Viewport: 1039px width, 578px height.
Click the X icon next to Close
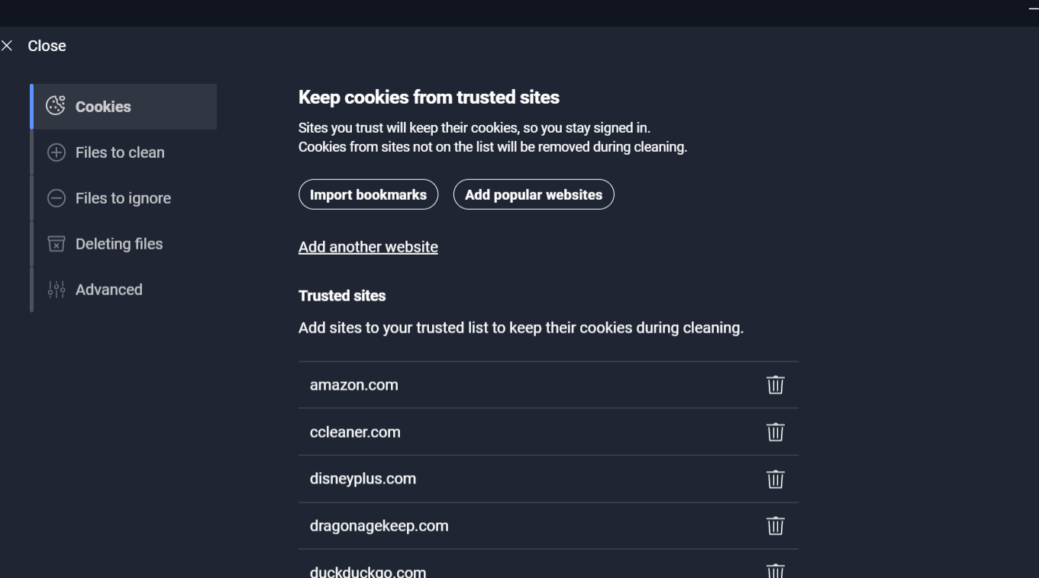tap(7, 47)
